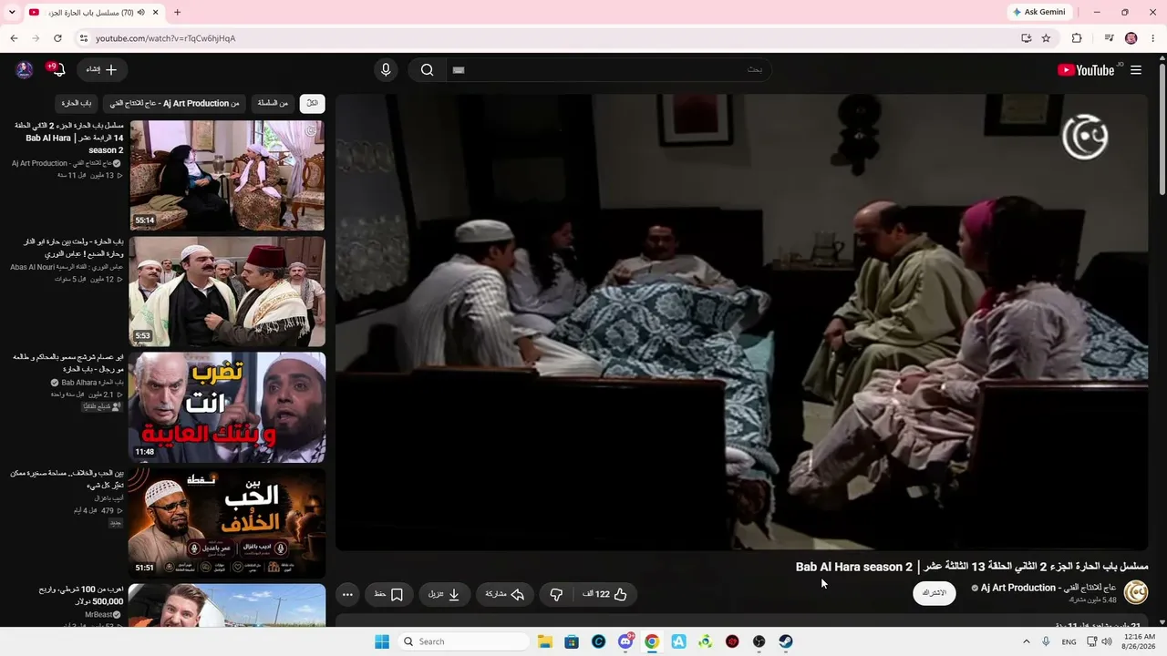Viewport: 1167px width, 656px height.
Task: Open the notifications bell
Action: (57, 70)
